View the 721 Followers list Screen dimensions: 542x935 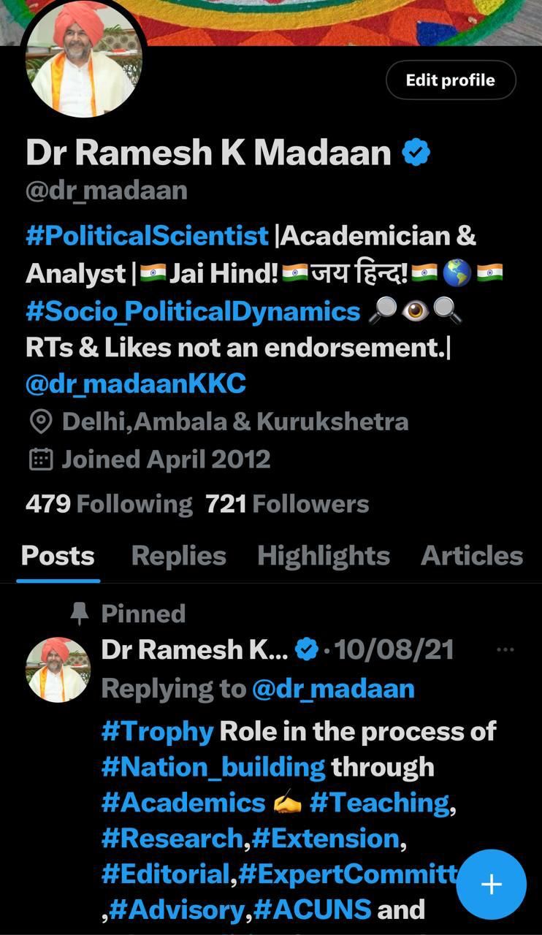(287, 504)
